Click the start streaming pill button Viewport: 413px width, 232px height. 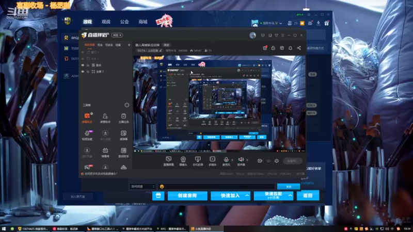(293, 161)
